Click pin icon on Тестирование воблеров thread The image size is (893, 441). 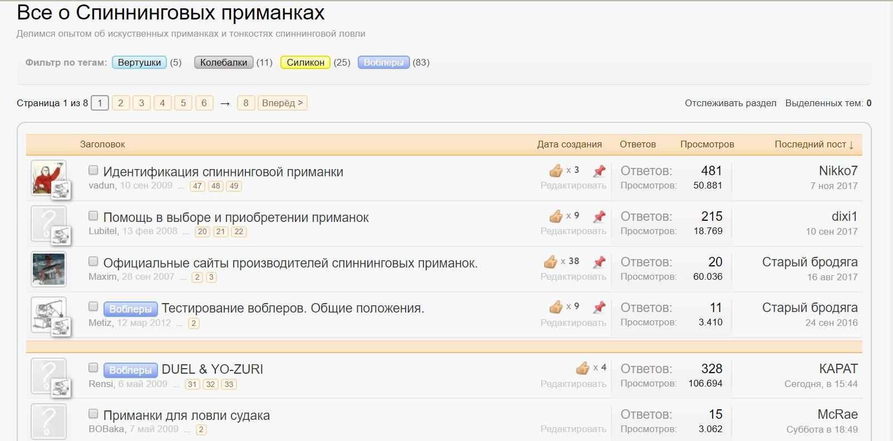tap(599, 308)
